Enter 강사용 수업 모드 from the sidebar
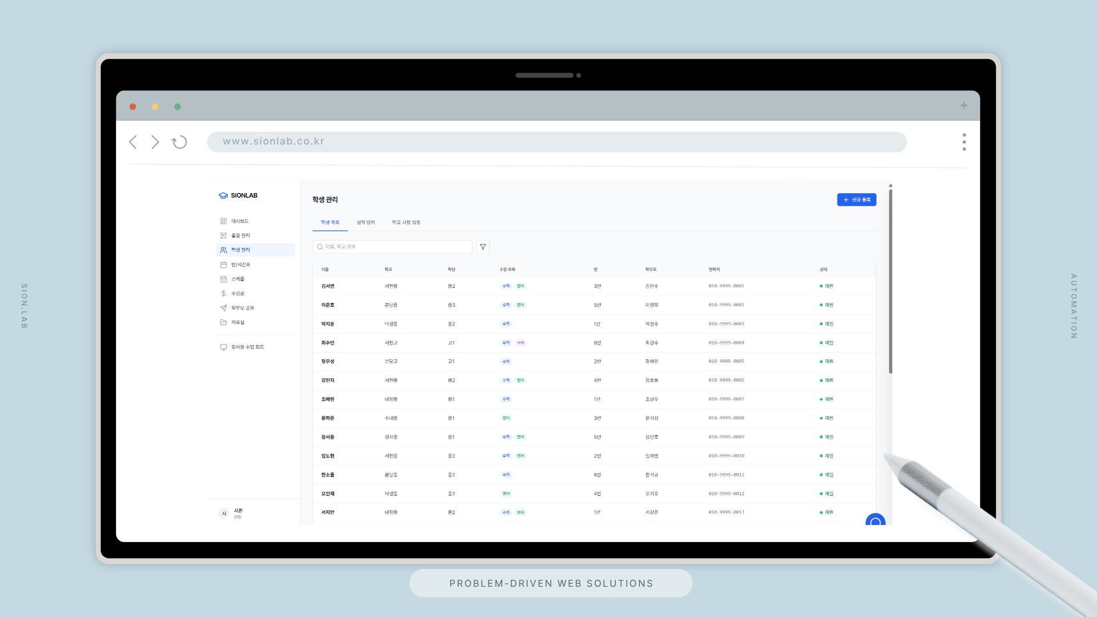 [247, 347]
